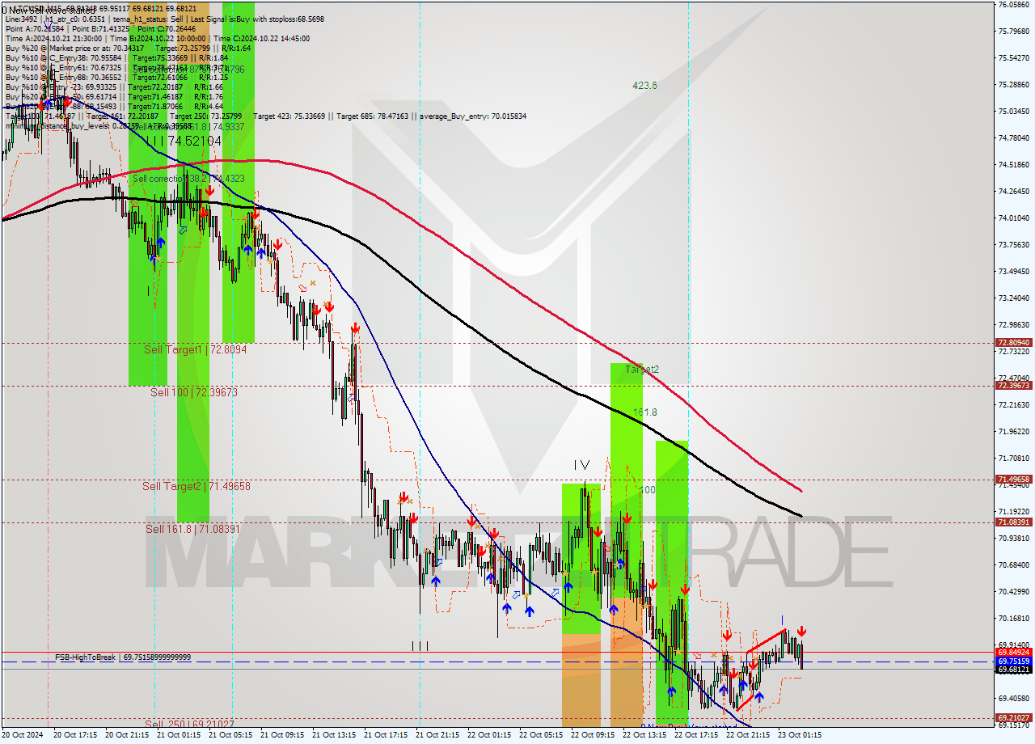Click the red 69.84924 price tag
The image size is (1035, 744).
click(1014, 652)
